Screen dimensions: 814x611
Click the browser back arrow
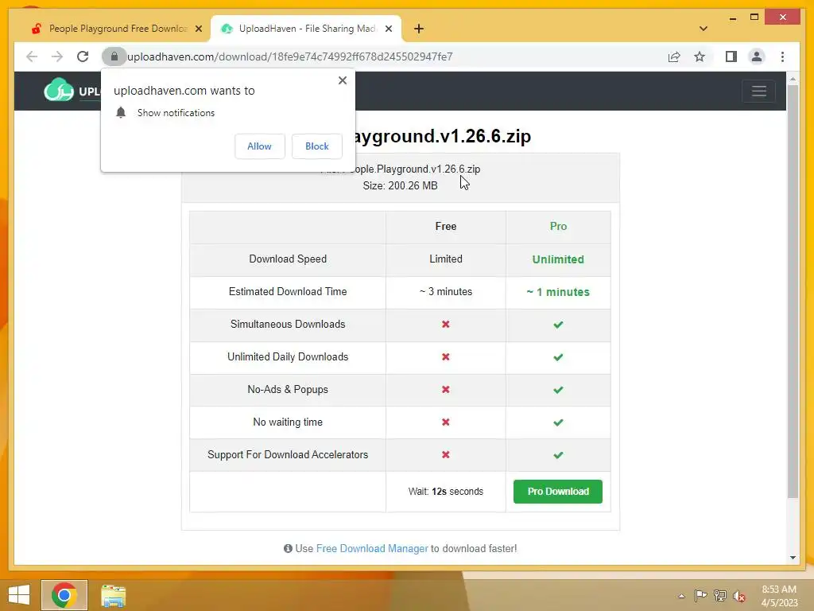[x=32, y=56]
